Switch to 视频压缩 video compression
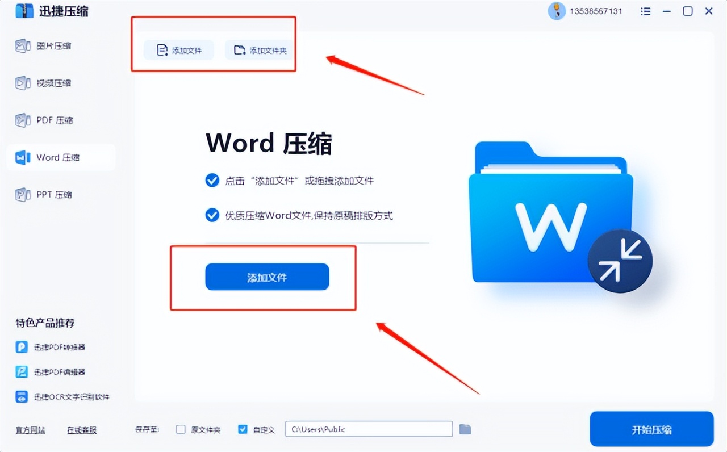727x452 pixels. point(43,83)
